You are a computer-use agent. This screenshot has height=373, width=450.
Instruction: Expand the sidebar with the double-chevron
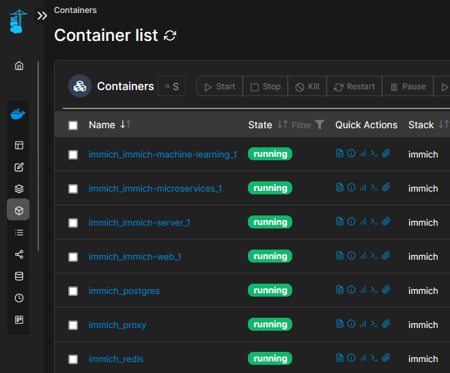point(42,16)
